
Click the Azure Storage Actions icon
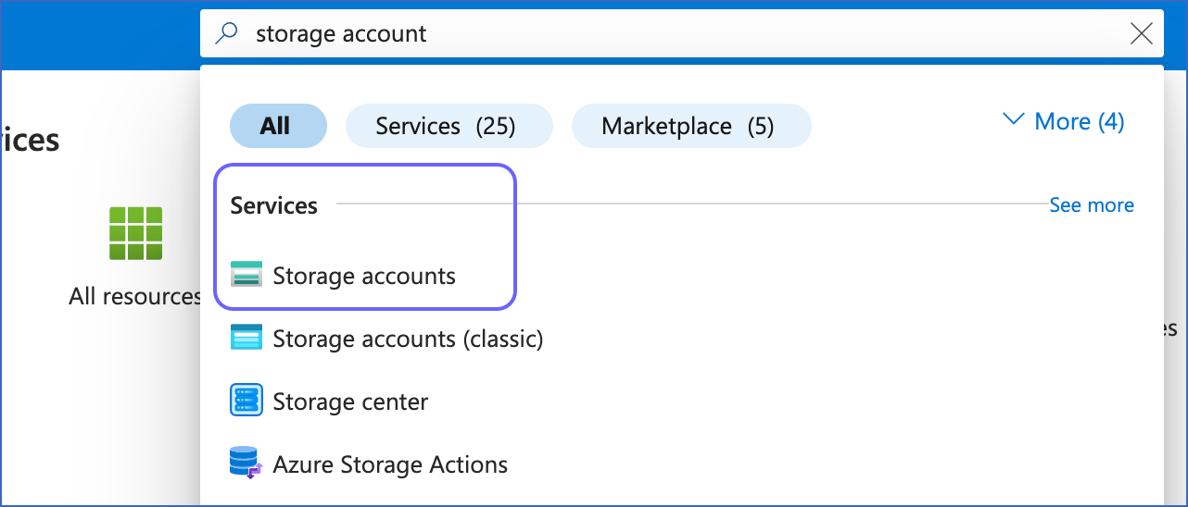[246, 463]
